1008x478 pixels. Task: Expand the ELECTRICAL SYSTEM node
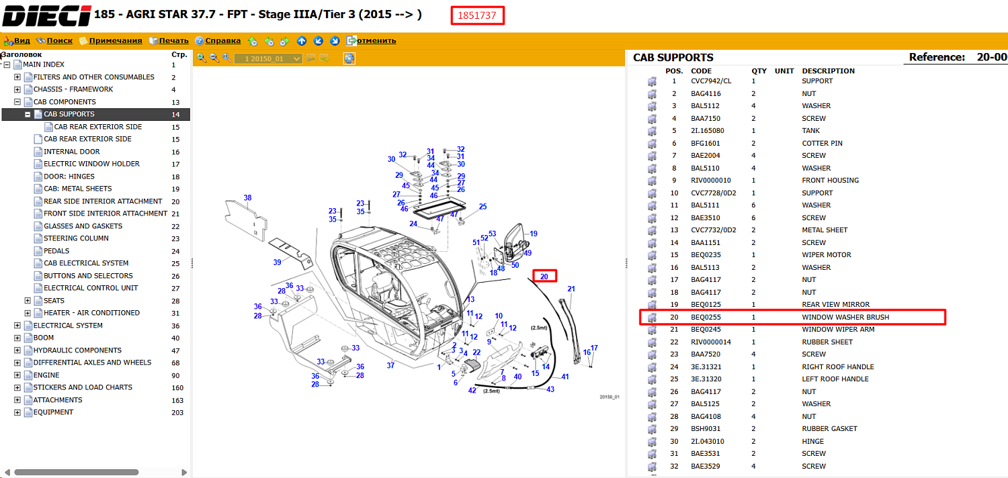17,326
